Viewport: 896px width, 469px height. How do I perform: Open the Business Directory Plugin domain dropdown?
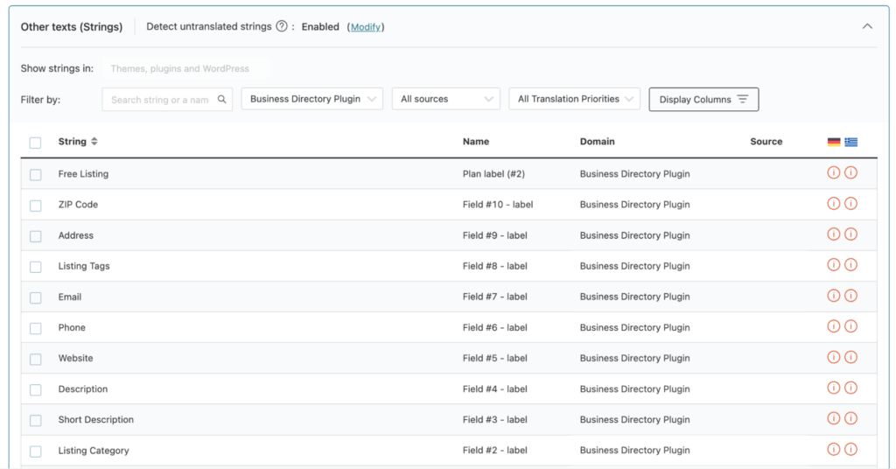pos(311,99)
